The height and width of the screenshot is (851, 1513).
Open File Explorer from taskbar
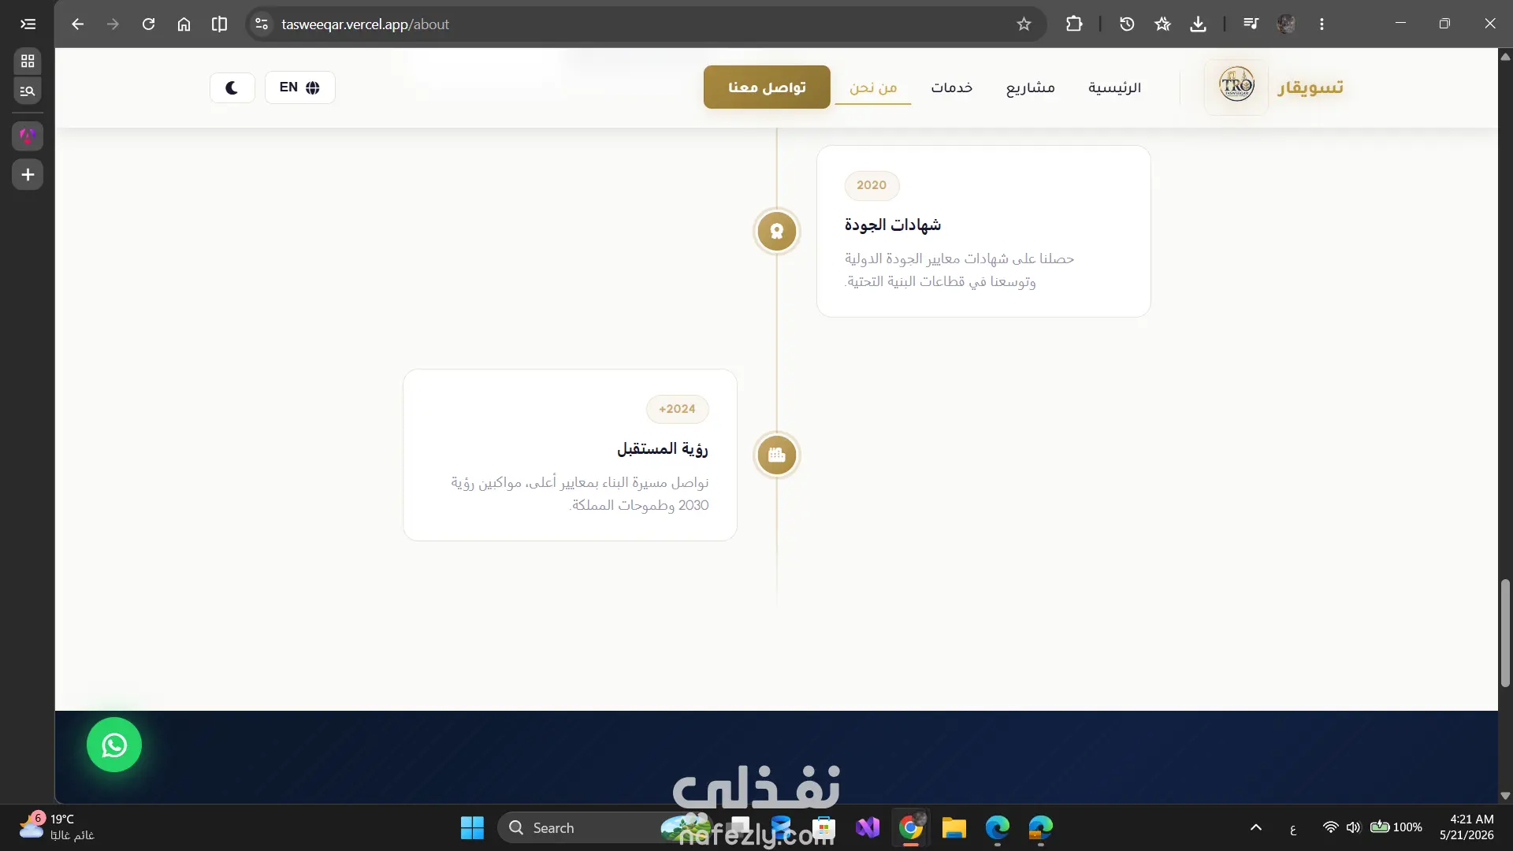(954, 827)
